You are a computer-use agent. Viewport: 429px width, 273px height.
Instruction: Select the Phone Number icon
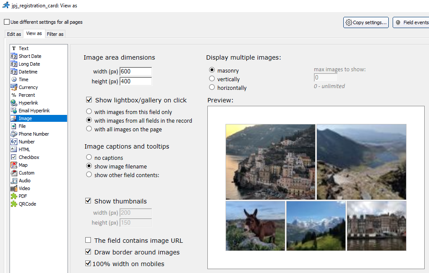click(x=14, y=134)
